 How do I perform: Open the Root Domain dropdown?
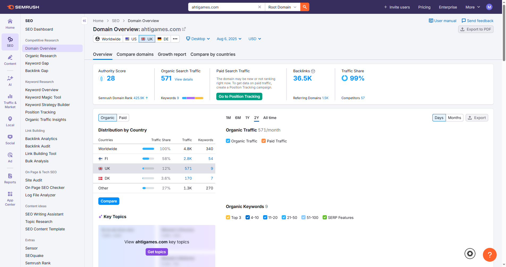tap(282, 7)
